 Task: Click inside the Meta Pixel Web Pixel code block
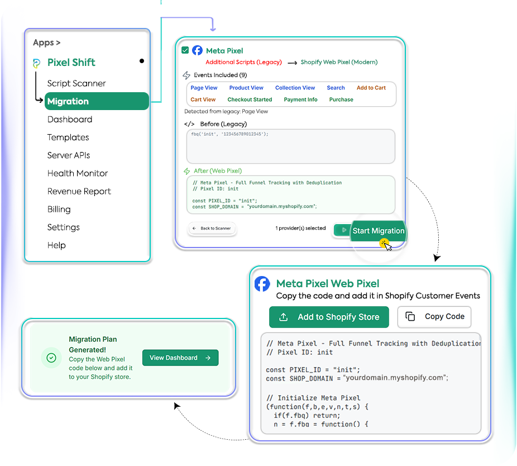tap(371, 383)
